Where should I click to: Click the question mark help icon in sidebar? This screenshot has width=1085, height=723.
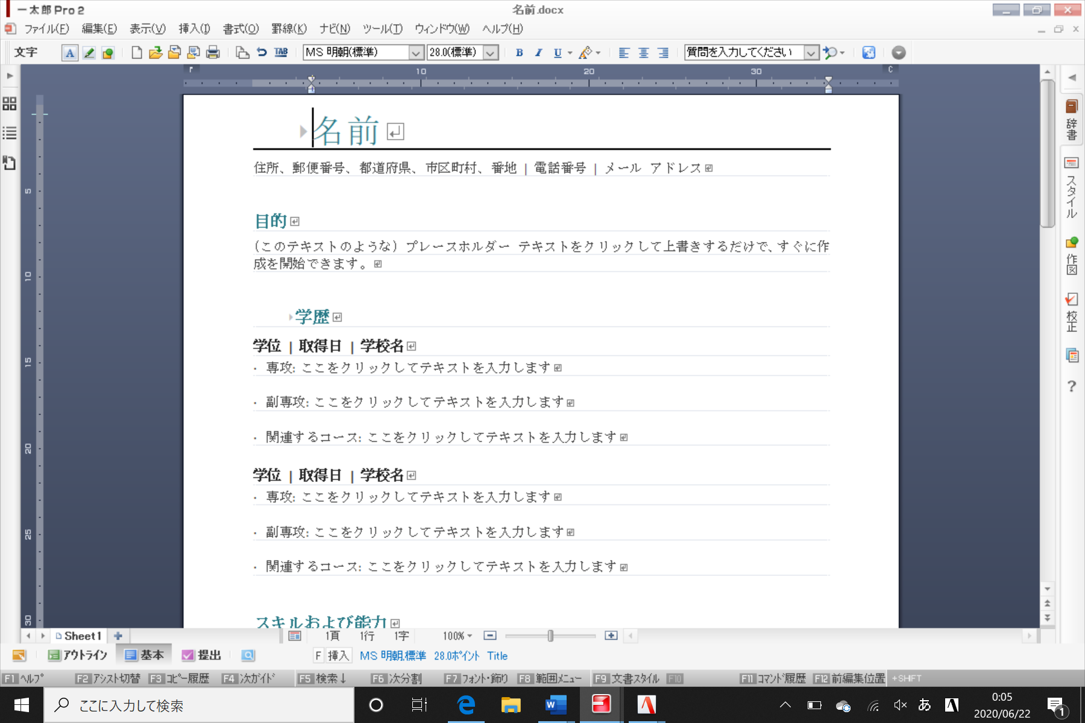(x=1072, y=386)
